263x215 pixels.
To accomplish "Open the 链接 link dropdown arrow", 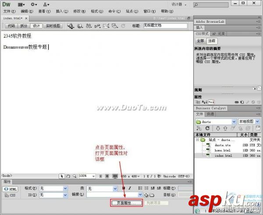I will click(140, 194).
